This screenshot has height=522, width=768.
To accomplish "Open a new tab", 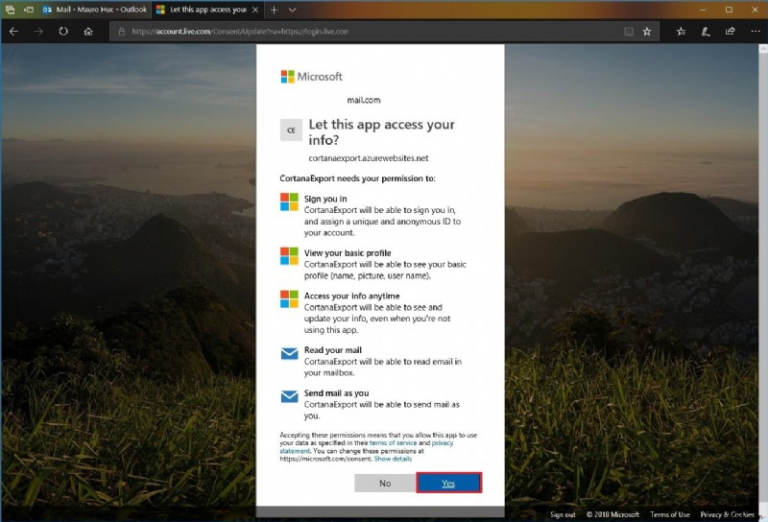I will tap(275, 10).
